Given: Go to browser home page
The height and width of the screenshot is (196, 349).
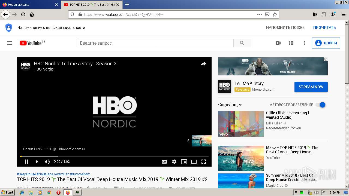Looking at the screenshot, I should coord(32,14).
